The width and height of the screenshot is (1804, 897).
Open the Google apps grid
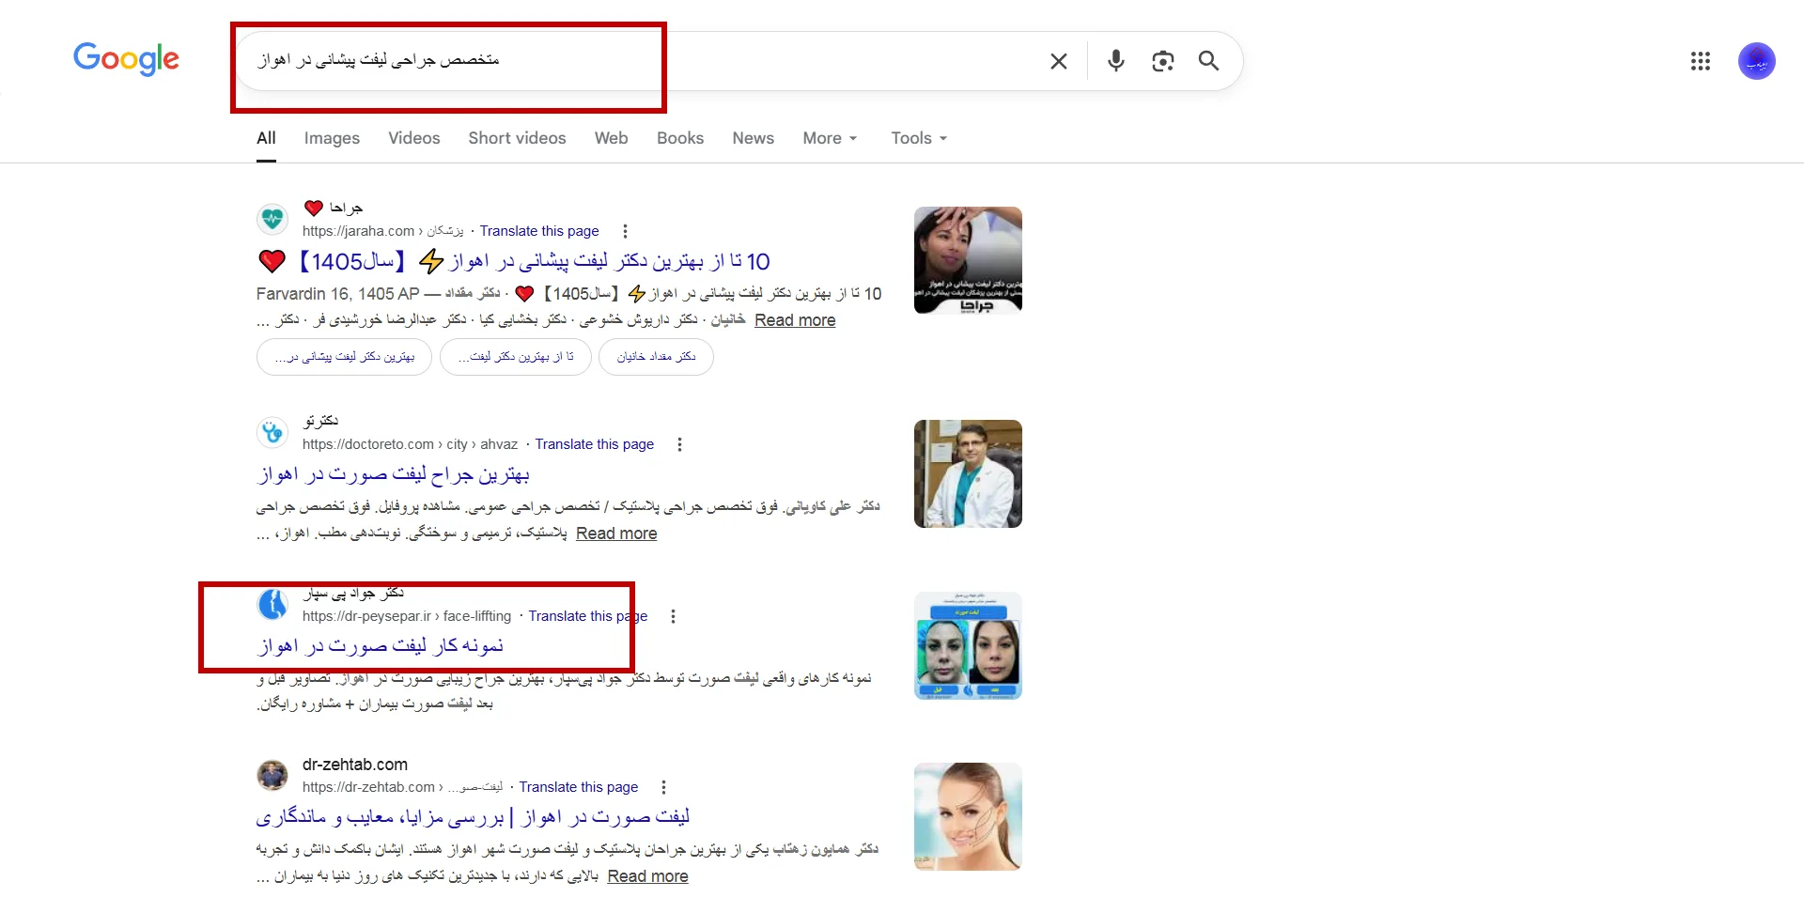pyautogui.click(x=1700, y=61)
